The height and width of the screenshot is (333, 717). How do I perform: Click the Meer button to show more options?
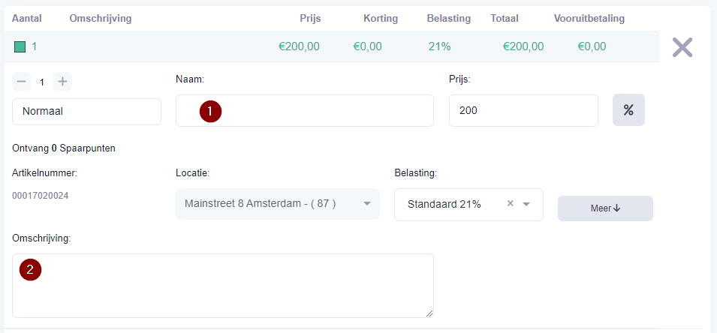605,208
